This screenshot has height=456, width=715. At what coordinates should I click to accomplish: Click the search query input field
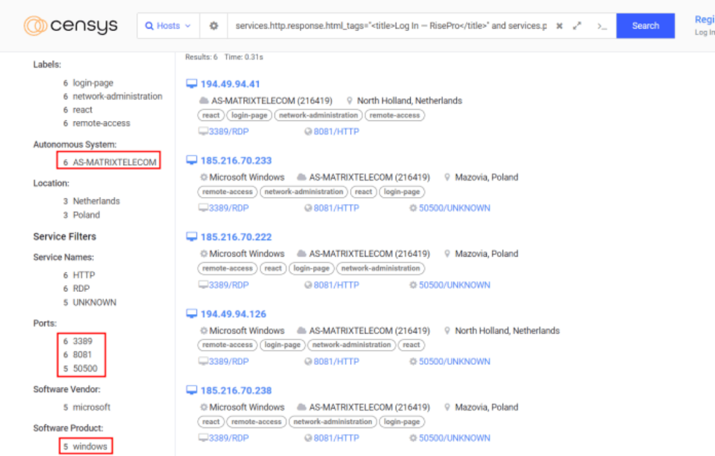tap(391, 26)
